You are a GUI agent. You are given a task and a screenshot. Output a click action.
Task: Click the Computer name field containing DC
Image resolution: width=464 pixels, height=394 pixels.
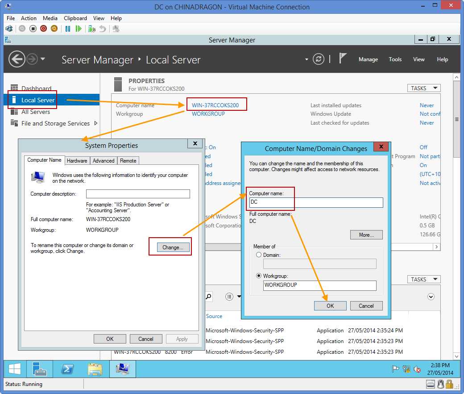316,202
